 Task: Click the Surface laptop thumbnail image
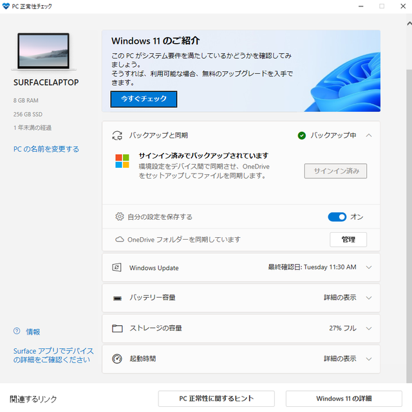pyautogui.click(x=44, y=51)
